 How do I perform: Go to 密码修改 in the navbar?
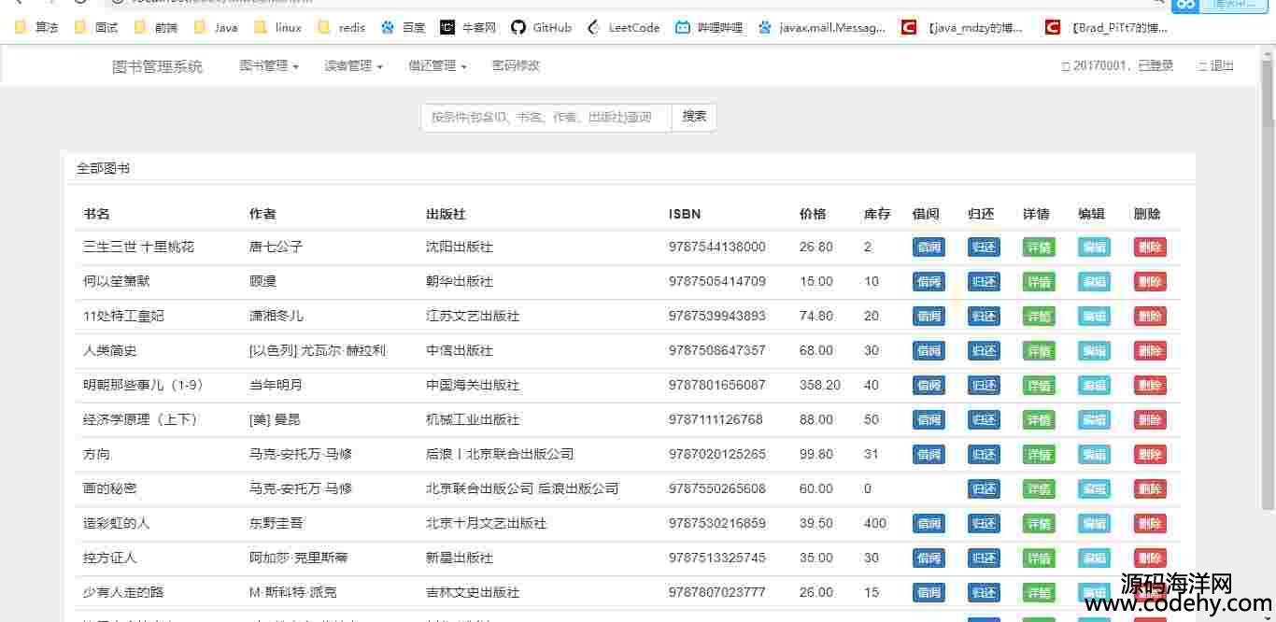coord(516,65)
